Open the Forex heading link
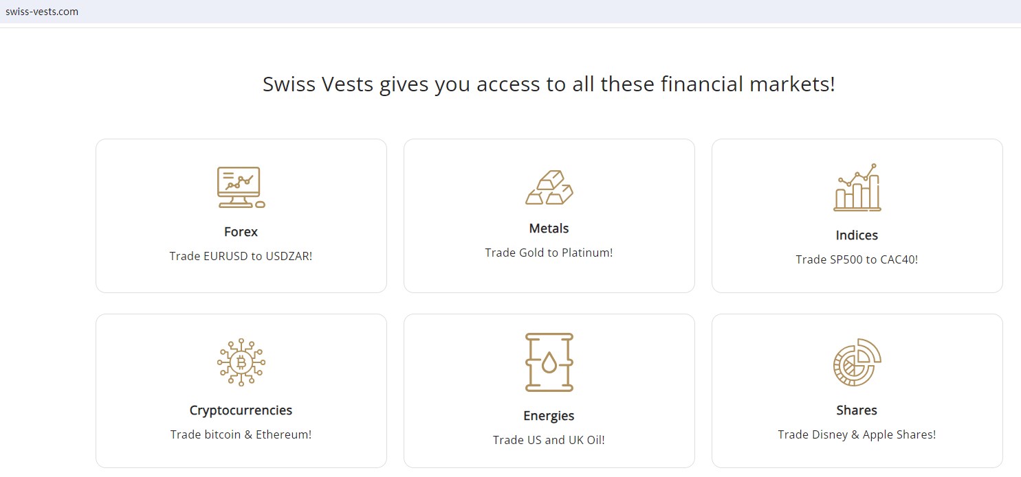Image resolution: width=1021 pixels, height=477 pixels. tap(241, 232)
